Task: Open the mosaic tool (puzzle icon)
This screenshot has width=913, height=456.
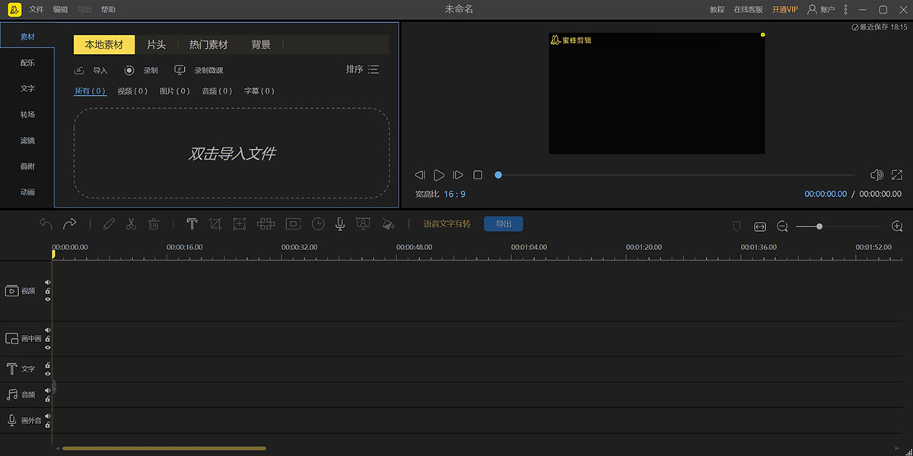Action: [x=266, y=223]
